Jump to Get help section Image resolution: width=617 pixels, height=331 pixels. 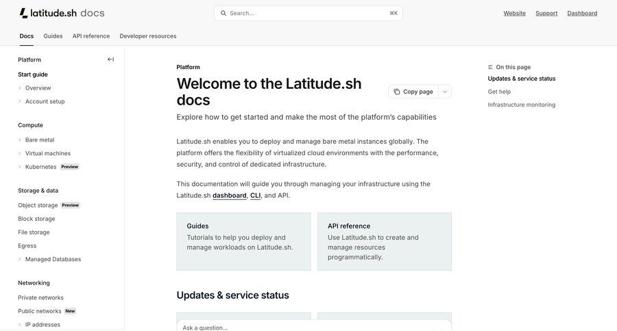point(499,92)
